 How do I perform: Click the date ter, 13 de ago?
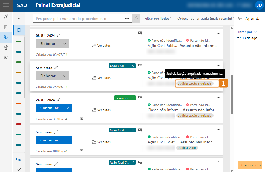click(x=247, y=38)
